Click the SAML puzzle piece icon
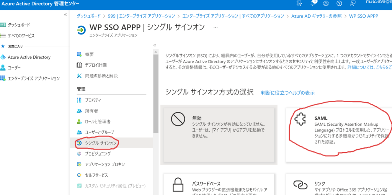The height and width of the screenshot is (195, 392). click(300, 119)
